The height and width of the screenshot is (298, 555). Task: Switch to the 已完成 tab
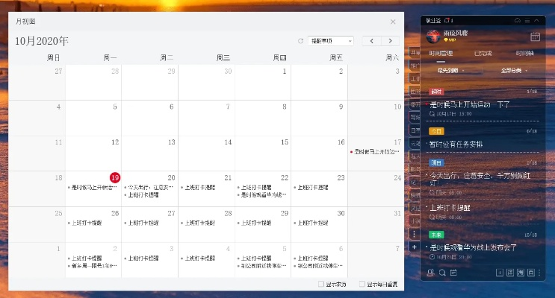[483, 54]
